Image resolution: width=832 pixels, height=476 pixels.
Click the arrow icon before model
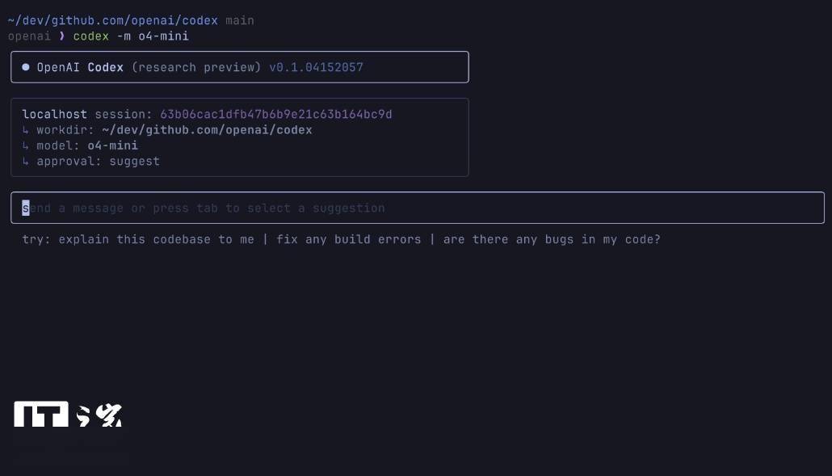pos(26,145)
